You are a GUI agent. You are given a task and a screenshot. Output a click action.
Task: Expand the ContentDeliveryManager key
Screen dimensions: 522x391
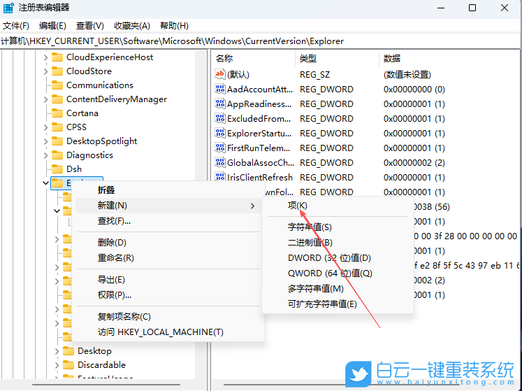45,99
